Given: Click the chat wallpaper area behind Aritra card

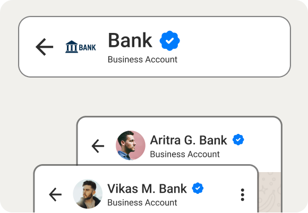Looking at the screenshot, I should 270,192.
